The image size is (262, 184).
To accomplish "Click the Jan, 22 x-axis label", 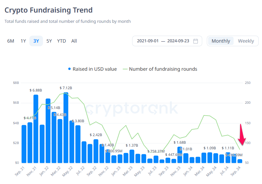I will [44, 171].
